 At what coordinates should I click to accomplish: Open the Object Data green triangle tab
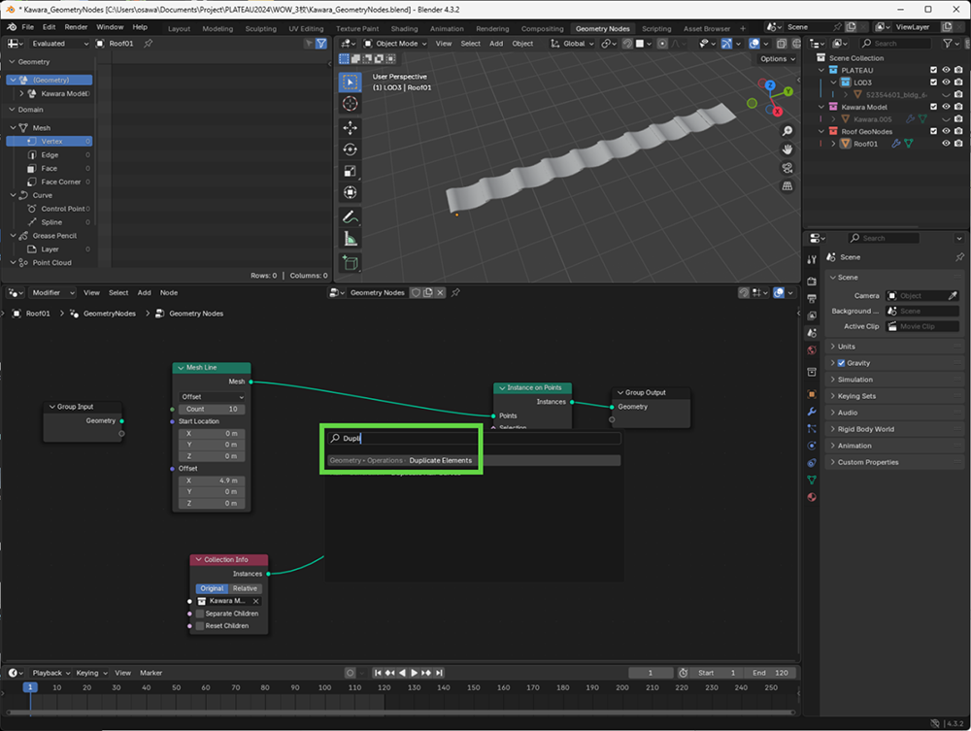pos(812,480)
